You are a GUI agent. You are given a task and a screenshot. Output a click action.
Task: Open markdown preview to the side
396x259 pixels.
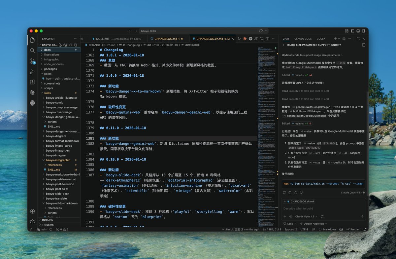pos(256,39)
